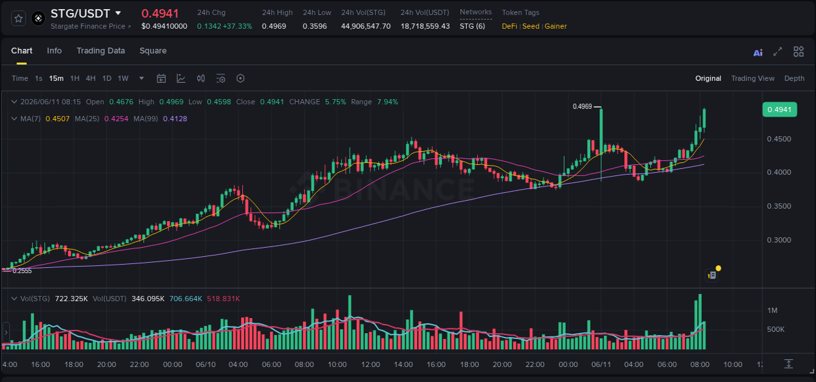This screenshot has width=816, height=382.
Task: Add STG/USDT to favorites with star icon
Action: pyautogui.click(x=18, y=18)
